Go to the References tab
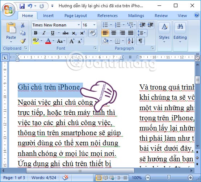The width and height of the screenshot is (201, 182). tap(108, 16)
